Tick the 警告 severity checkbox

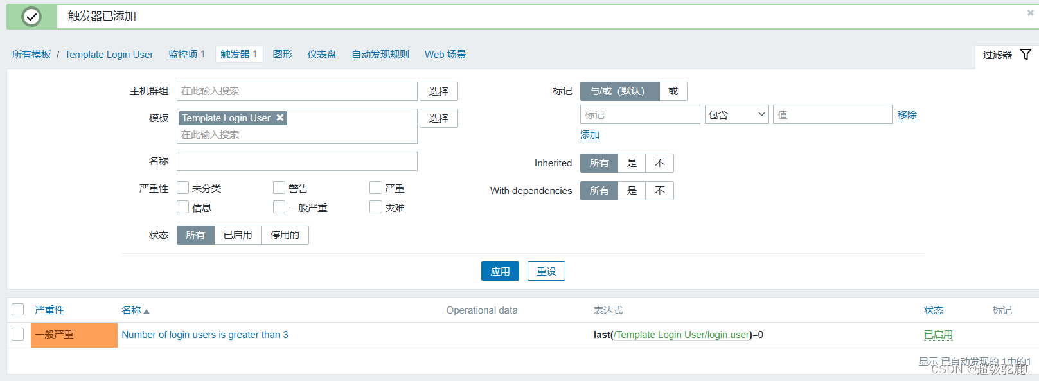(x=280, y=188)
